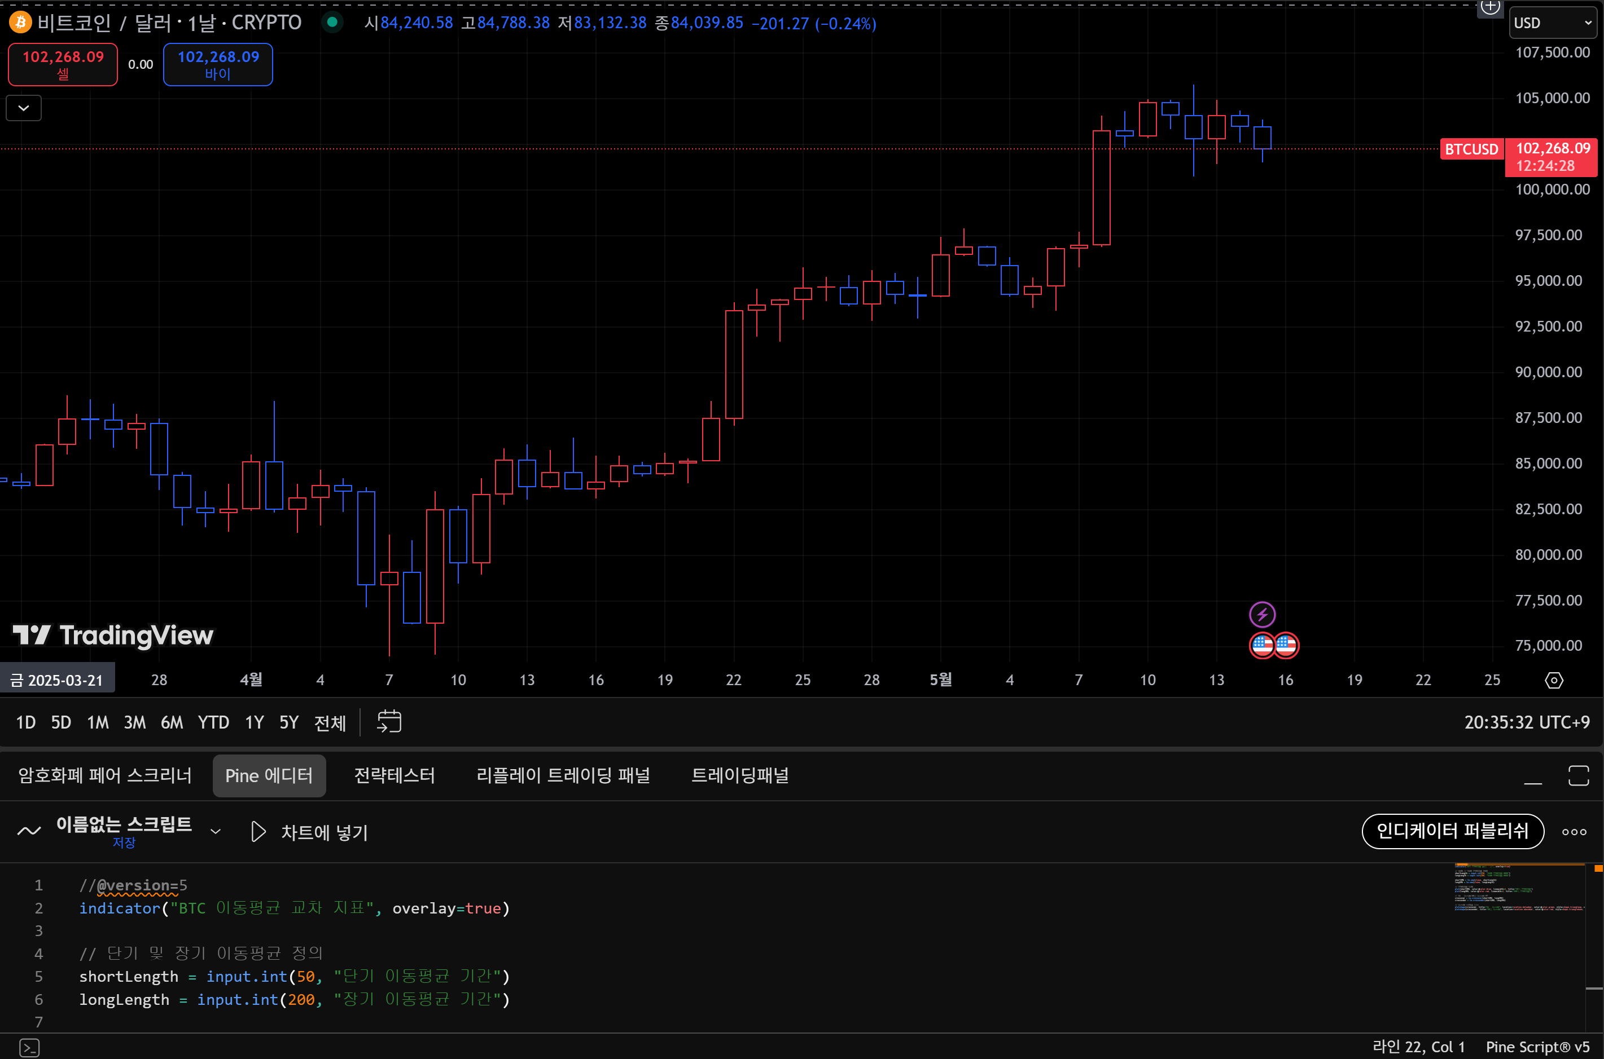Expand the untitled script name dropdown

point(216,831)
